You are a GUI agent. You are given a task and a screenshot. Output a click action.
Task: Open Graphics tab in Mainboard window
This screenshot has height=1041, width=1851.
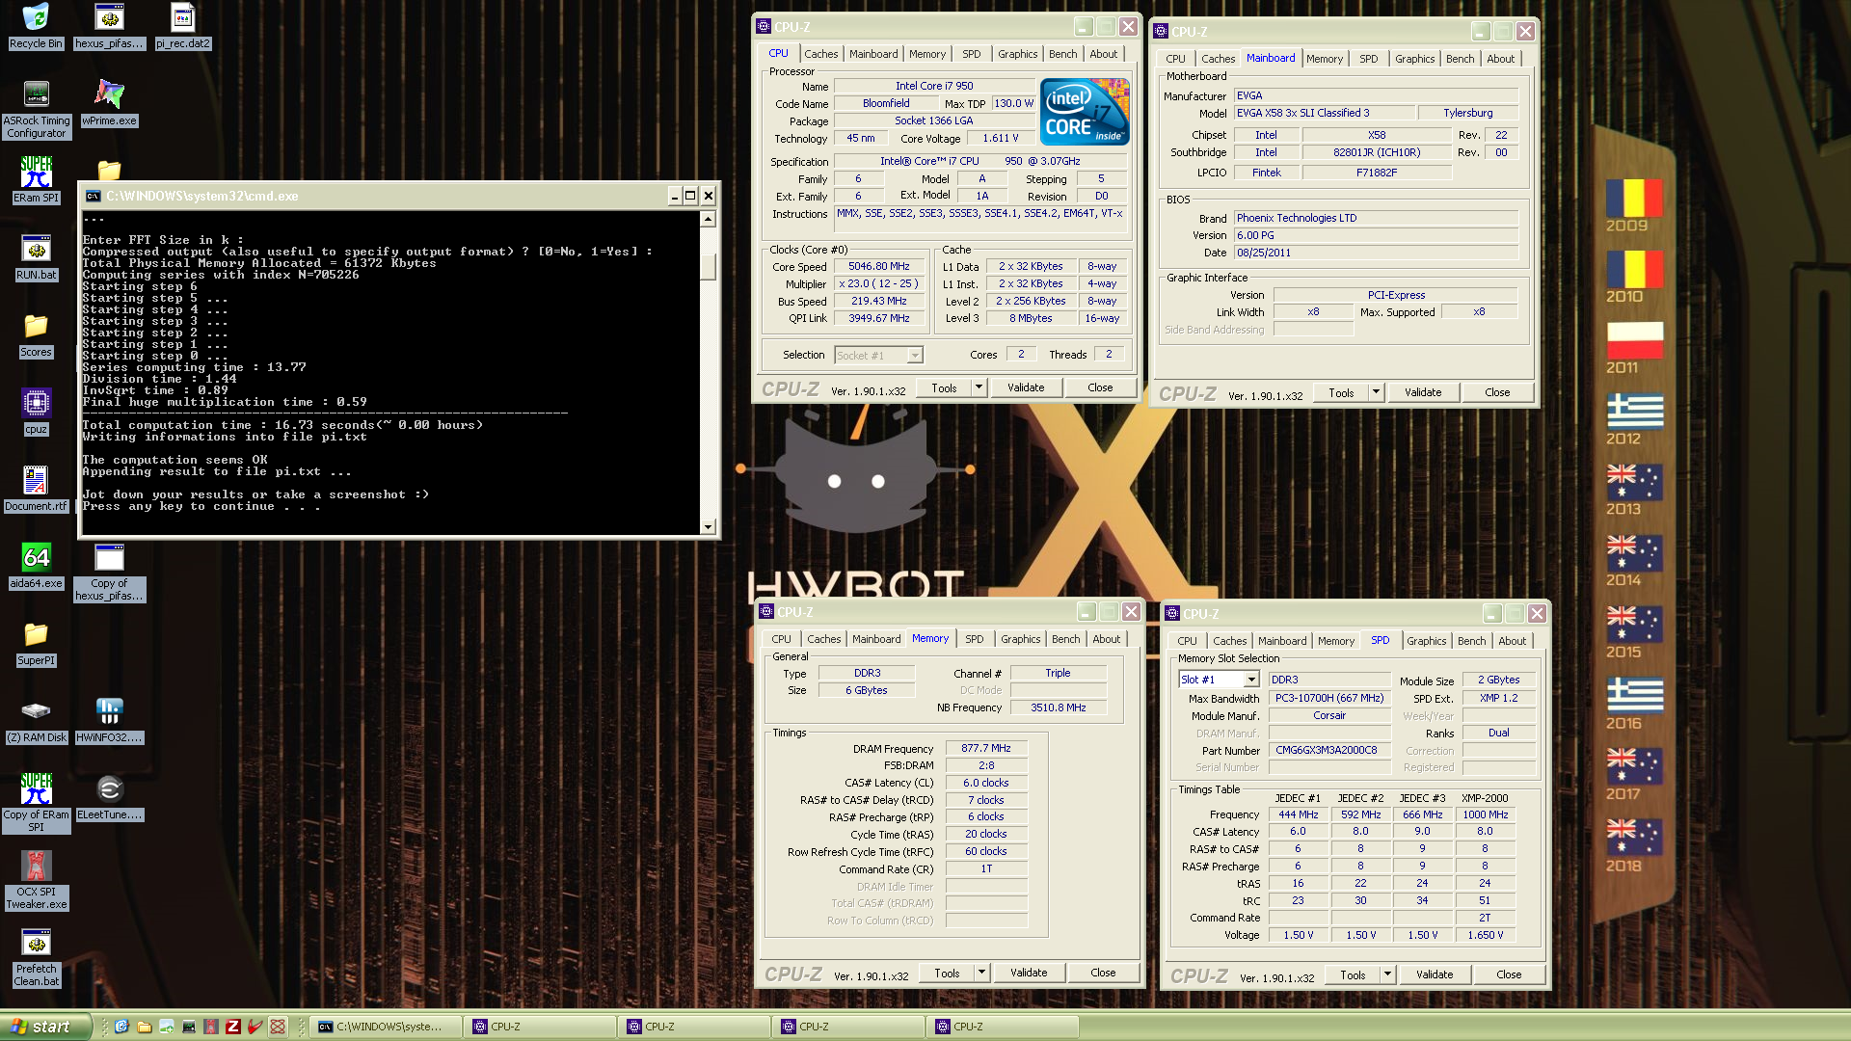pos(1414,59)
